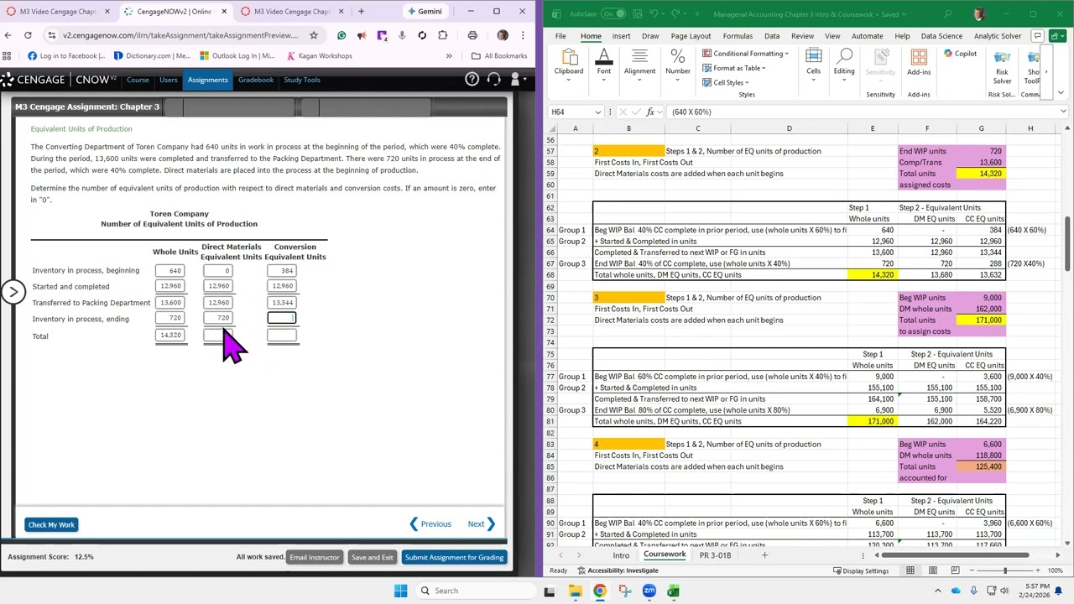
Task: Add a new Excel worksheet
Action: pos(764,555)
